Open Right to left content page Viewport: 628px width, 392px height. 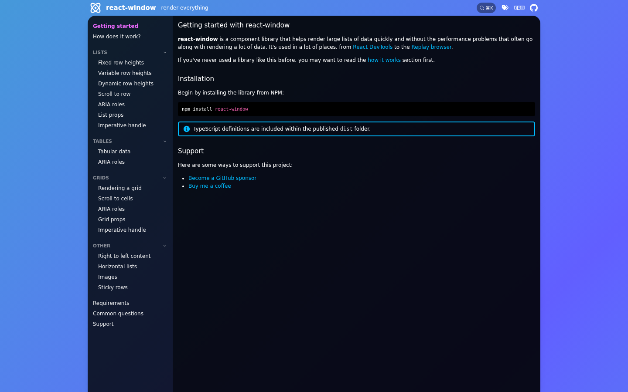124,256
